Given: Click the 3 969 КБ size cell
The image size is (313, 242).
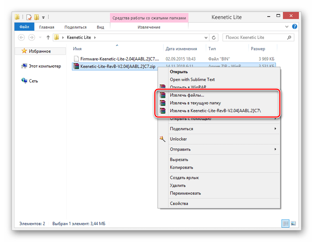Looking at the screenshot, I should click(x=267, y=59).
